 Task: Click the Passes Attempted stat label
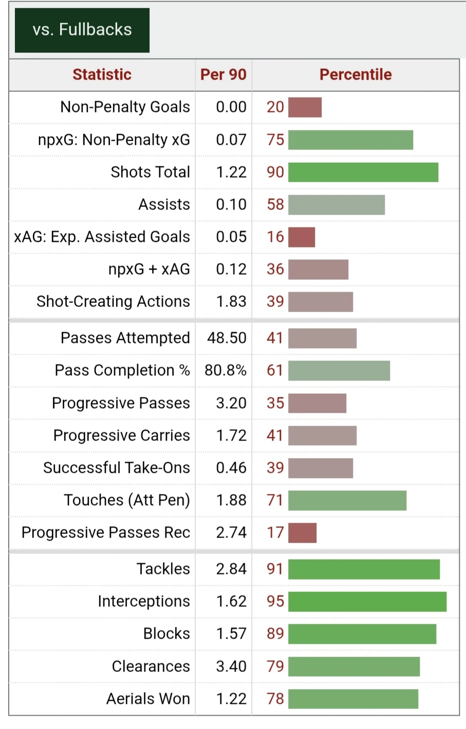pos(125,338)
